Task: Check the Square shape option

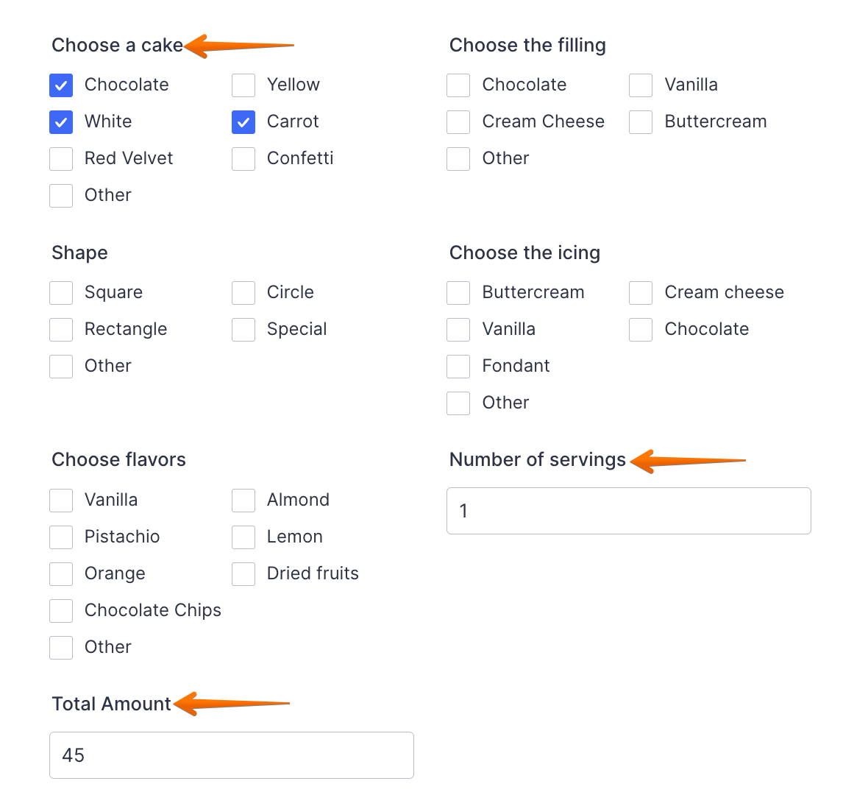Action: [61, 293]
